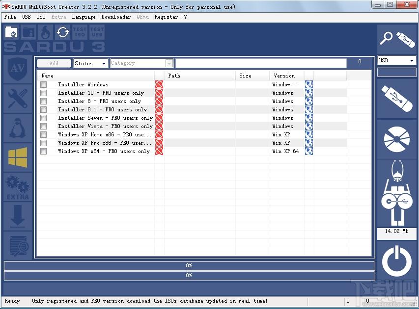The image size is (419, 309).
Task: Check the Installer Windows checkbox
Action: tap(44, 84)
